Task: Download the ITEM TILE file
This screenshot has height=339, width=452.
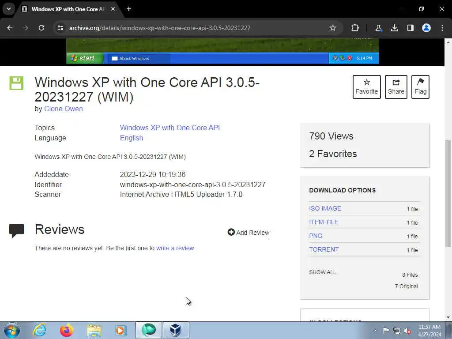Action: point(324,222)
